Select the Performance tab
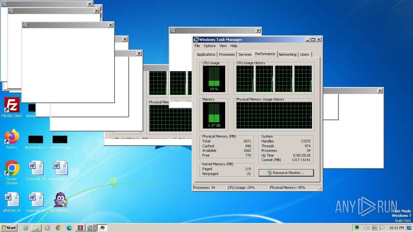 coord(265,54)
